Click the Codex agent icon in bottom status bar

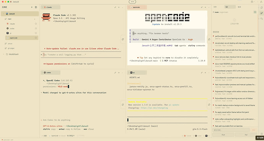[196, 136]
